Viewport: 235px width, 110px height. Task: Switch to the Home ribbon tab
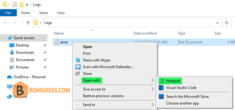pyautogui.click(x=26, y=13)
